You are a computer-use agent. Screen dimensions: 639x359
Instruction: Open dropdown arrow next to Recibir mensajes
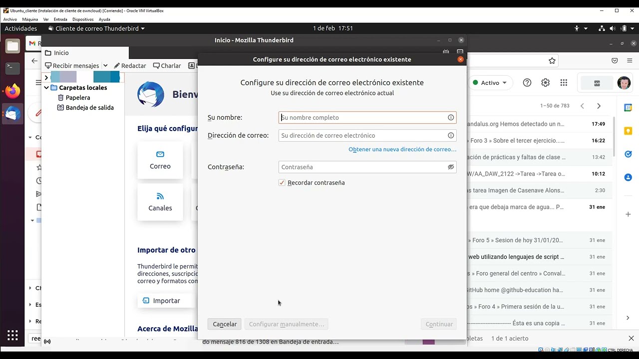pos(105,66)
